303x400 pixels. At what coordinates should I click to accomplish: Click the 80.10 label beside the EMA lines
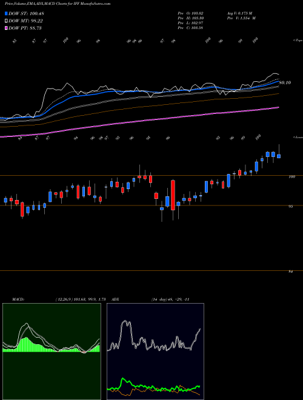tap(285, 82)
